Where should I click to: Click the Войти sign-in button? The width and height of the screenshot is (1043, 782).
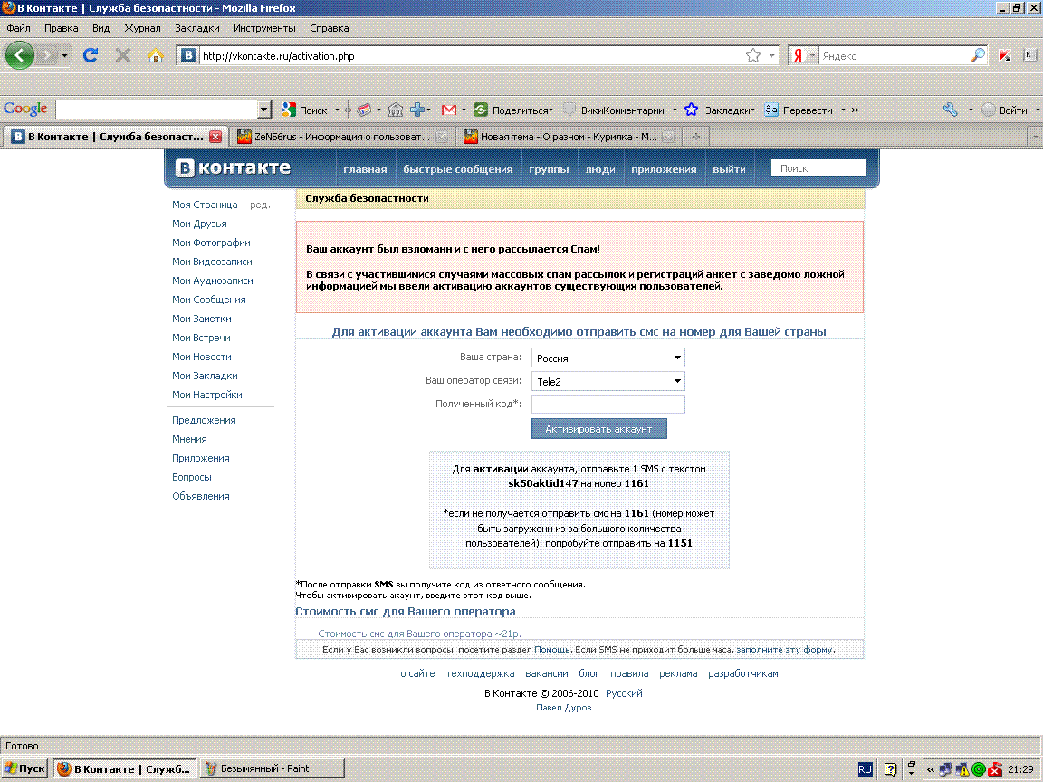(x=1005, y=110)
